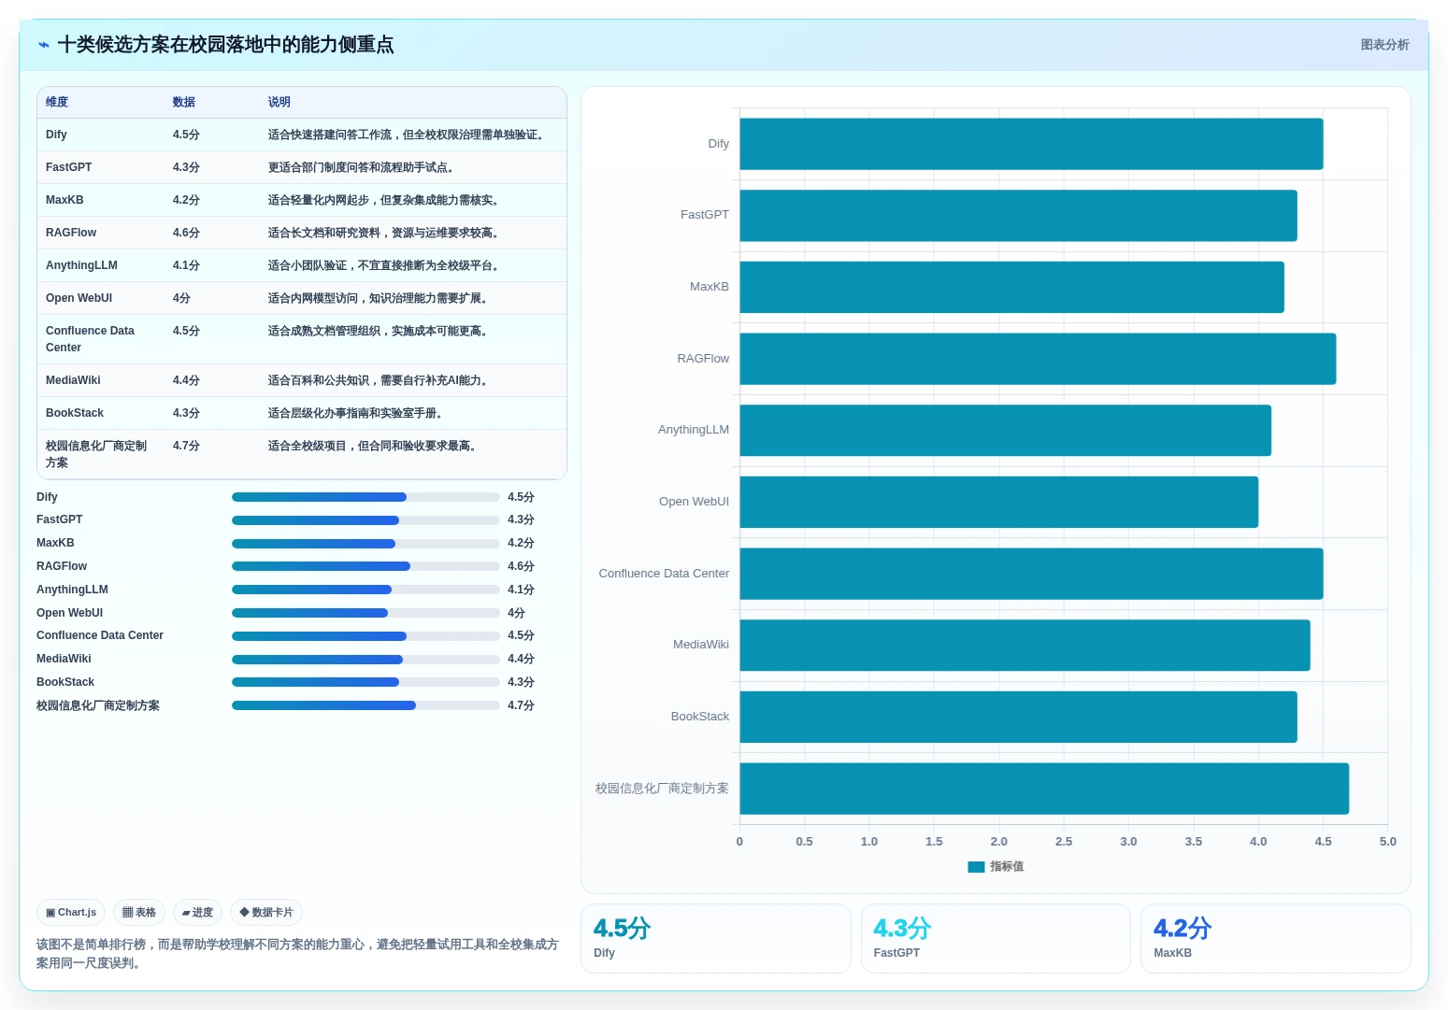1448x1010 pixels.
Task: Select the 表格 tag chip
Action: point(139,913)
